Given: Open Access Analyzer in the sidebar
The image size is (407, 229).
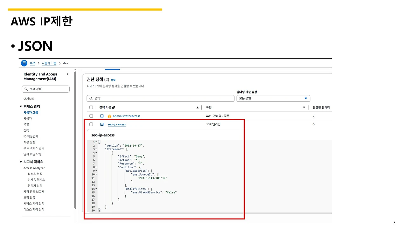Looking at the screenshot, I should tap(34, 168).
